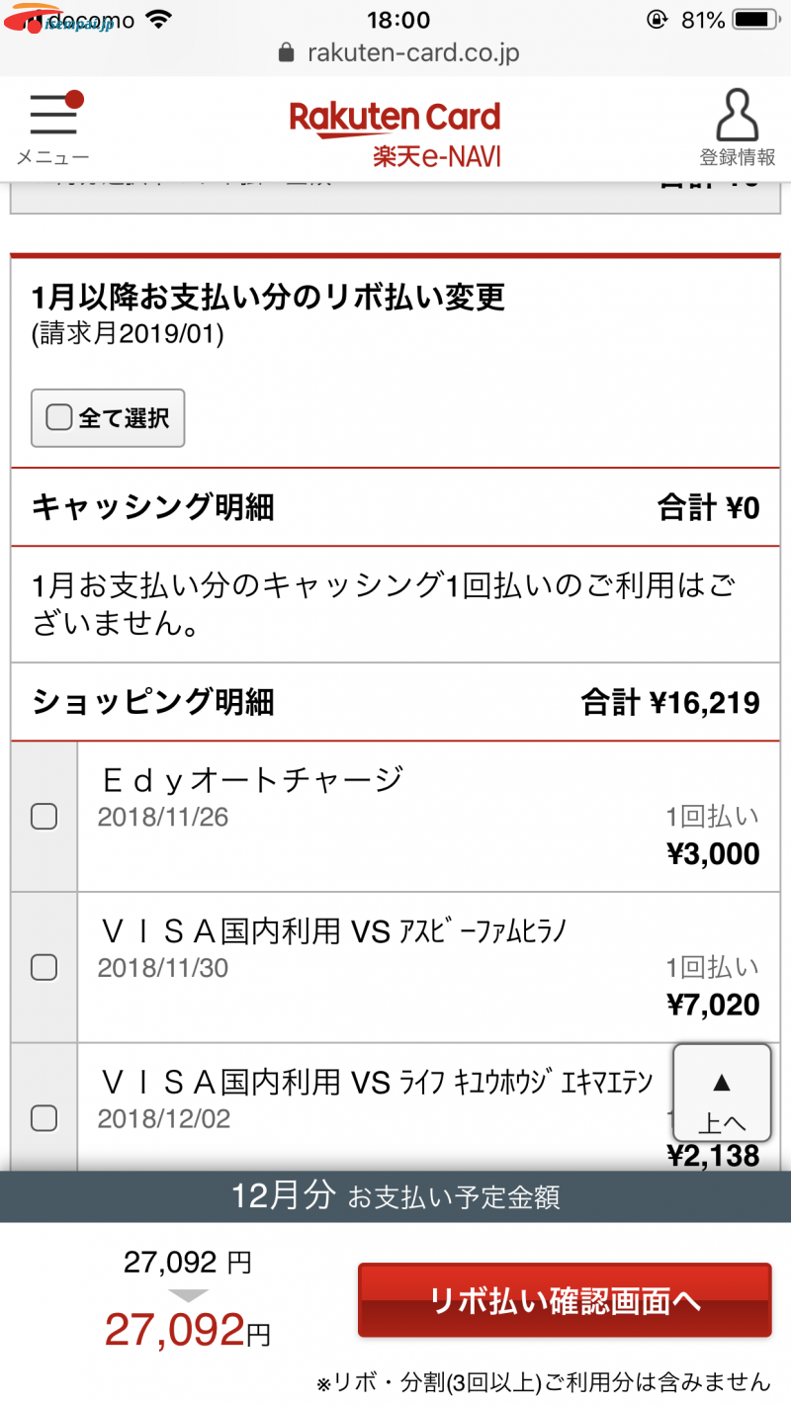The image size is (791, 1406).
Task: Tap the lock icon in address bar
Action: [287, 52]
